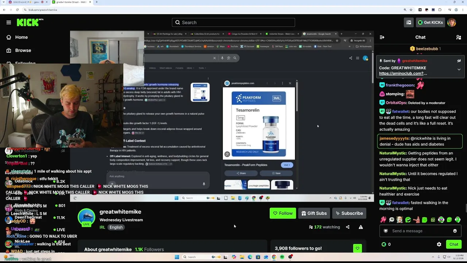Open the aminoclub.com pinned link
This screenshot has height=263, width=467.
tap(403, 73)
